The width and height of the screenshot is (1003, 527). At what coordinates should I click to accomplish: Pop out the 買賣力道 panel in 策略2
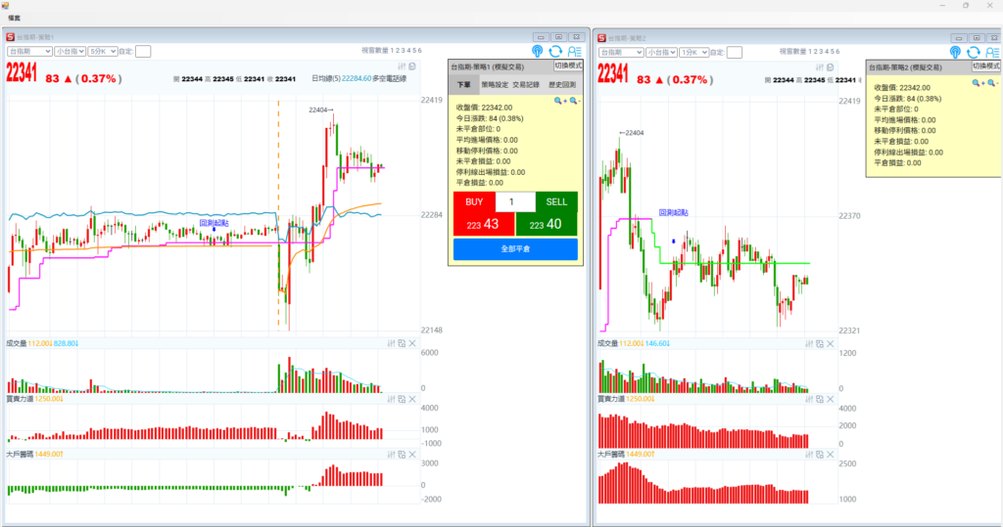pos(820,399)
